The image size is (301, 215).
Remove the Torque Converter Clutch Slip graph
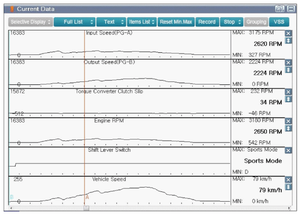(x=288, y=92)
